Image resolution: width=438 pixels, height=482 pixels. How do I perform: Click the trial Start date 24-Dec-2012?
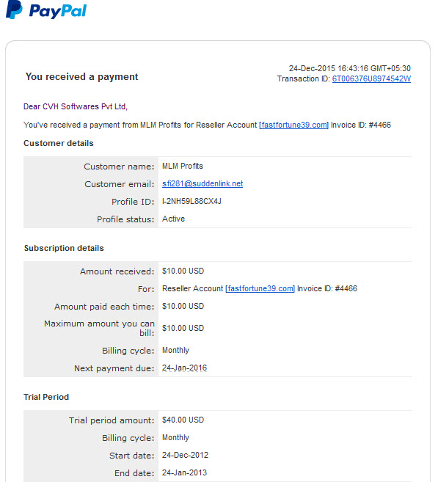(186, 455)
